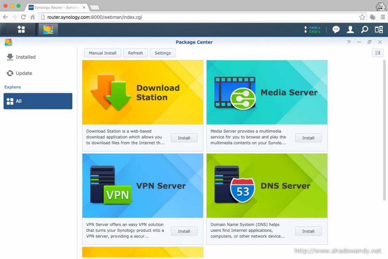Open the SRM main menu grid icon

point(21,30)
